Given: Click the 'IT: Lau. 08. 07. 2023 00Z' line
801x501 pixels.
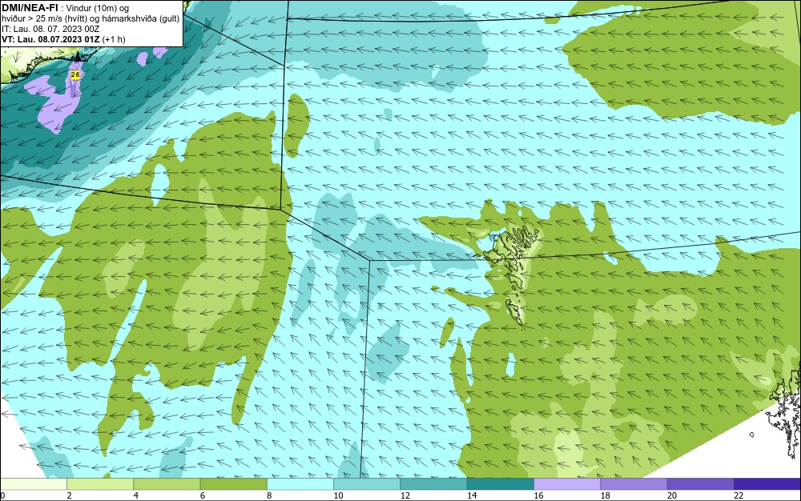Looking at the screenshot, I should pos(50,29).
